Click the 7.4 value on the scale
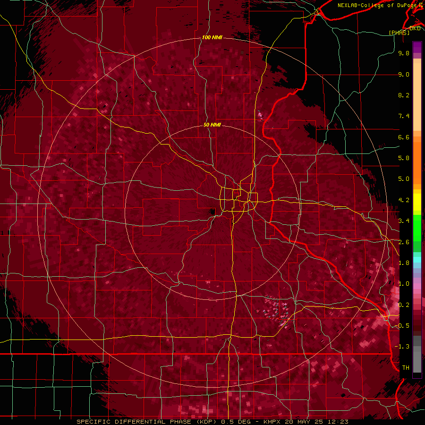The height and width of the screenshot is (425, 425). [404, 116]
